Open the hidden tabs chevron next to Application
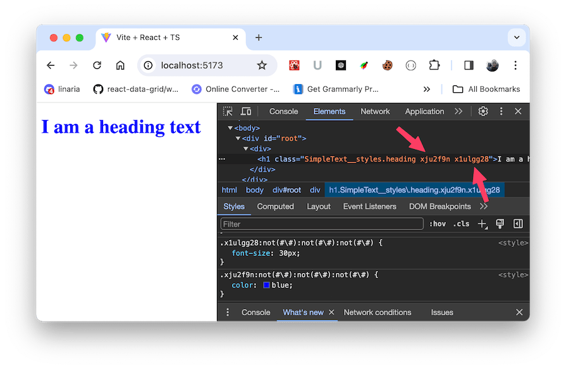The height and width of the screenshot is (369, 566). tap(458, 111)
